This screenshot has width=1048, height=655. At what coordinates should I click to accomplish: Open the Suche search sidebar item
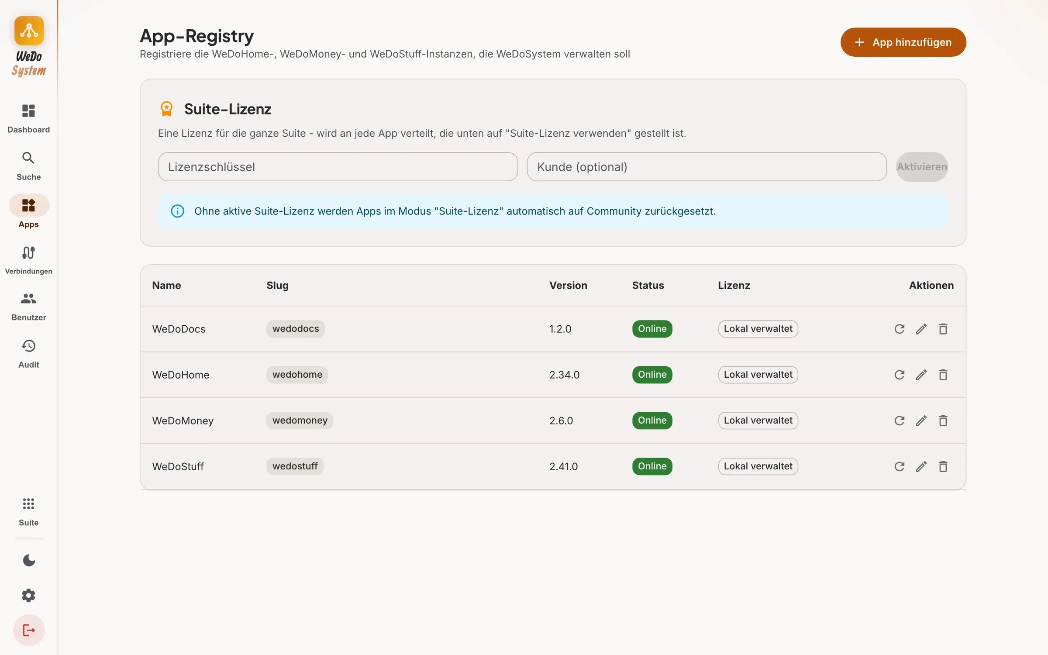tap(28, 166)
